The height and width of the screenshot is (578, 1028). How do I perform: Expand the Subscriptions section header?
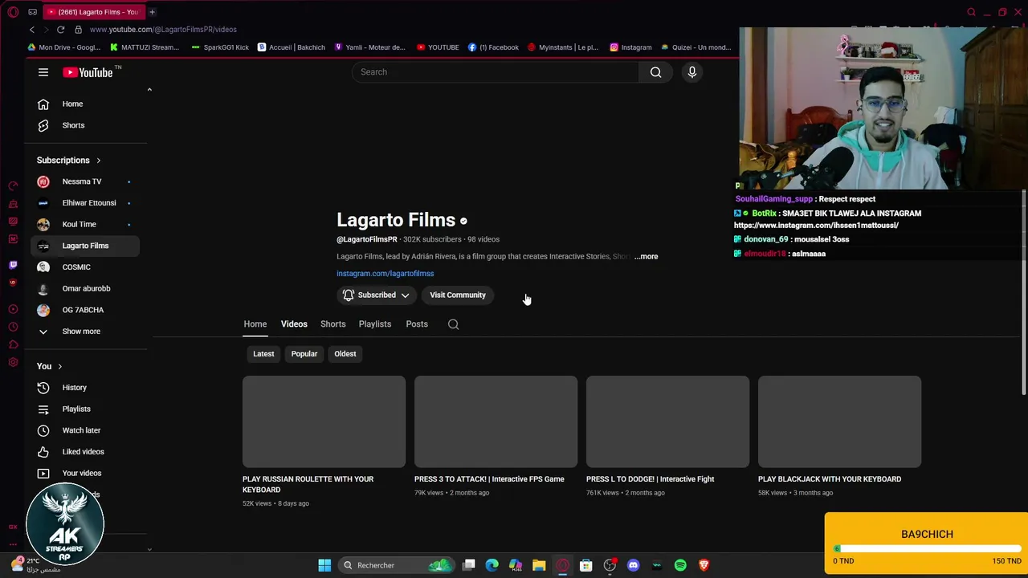pyautogui.click(x=69, y=161)
